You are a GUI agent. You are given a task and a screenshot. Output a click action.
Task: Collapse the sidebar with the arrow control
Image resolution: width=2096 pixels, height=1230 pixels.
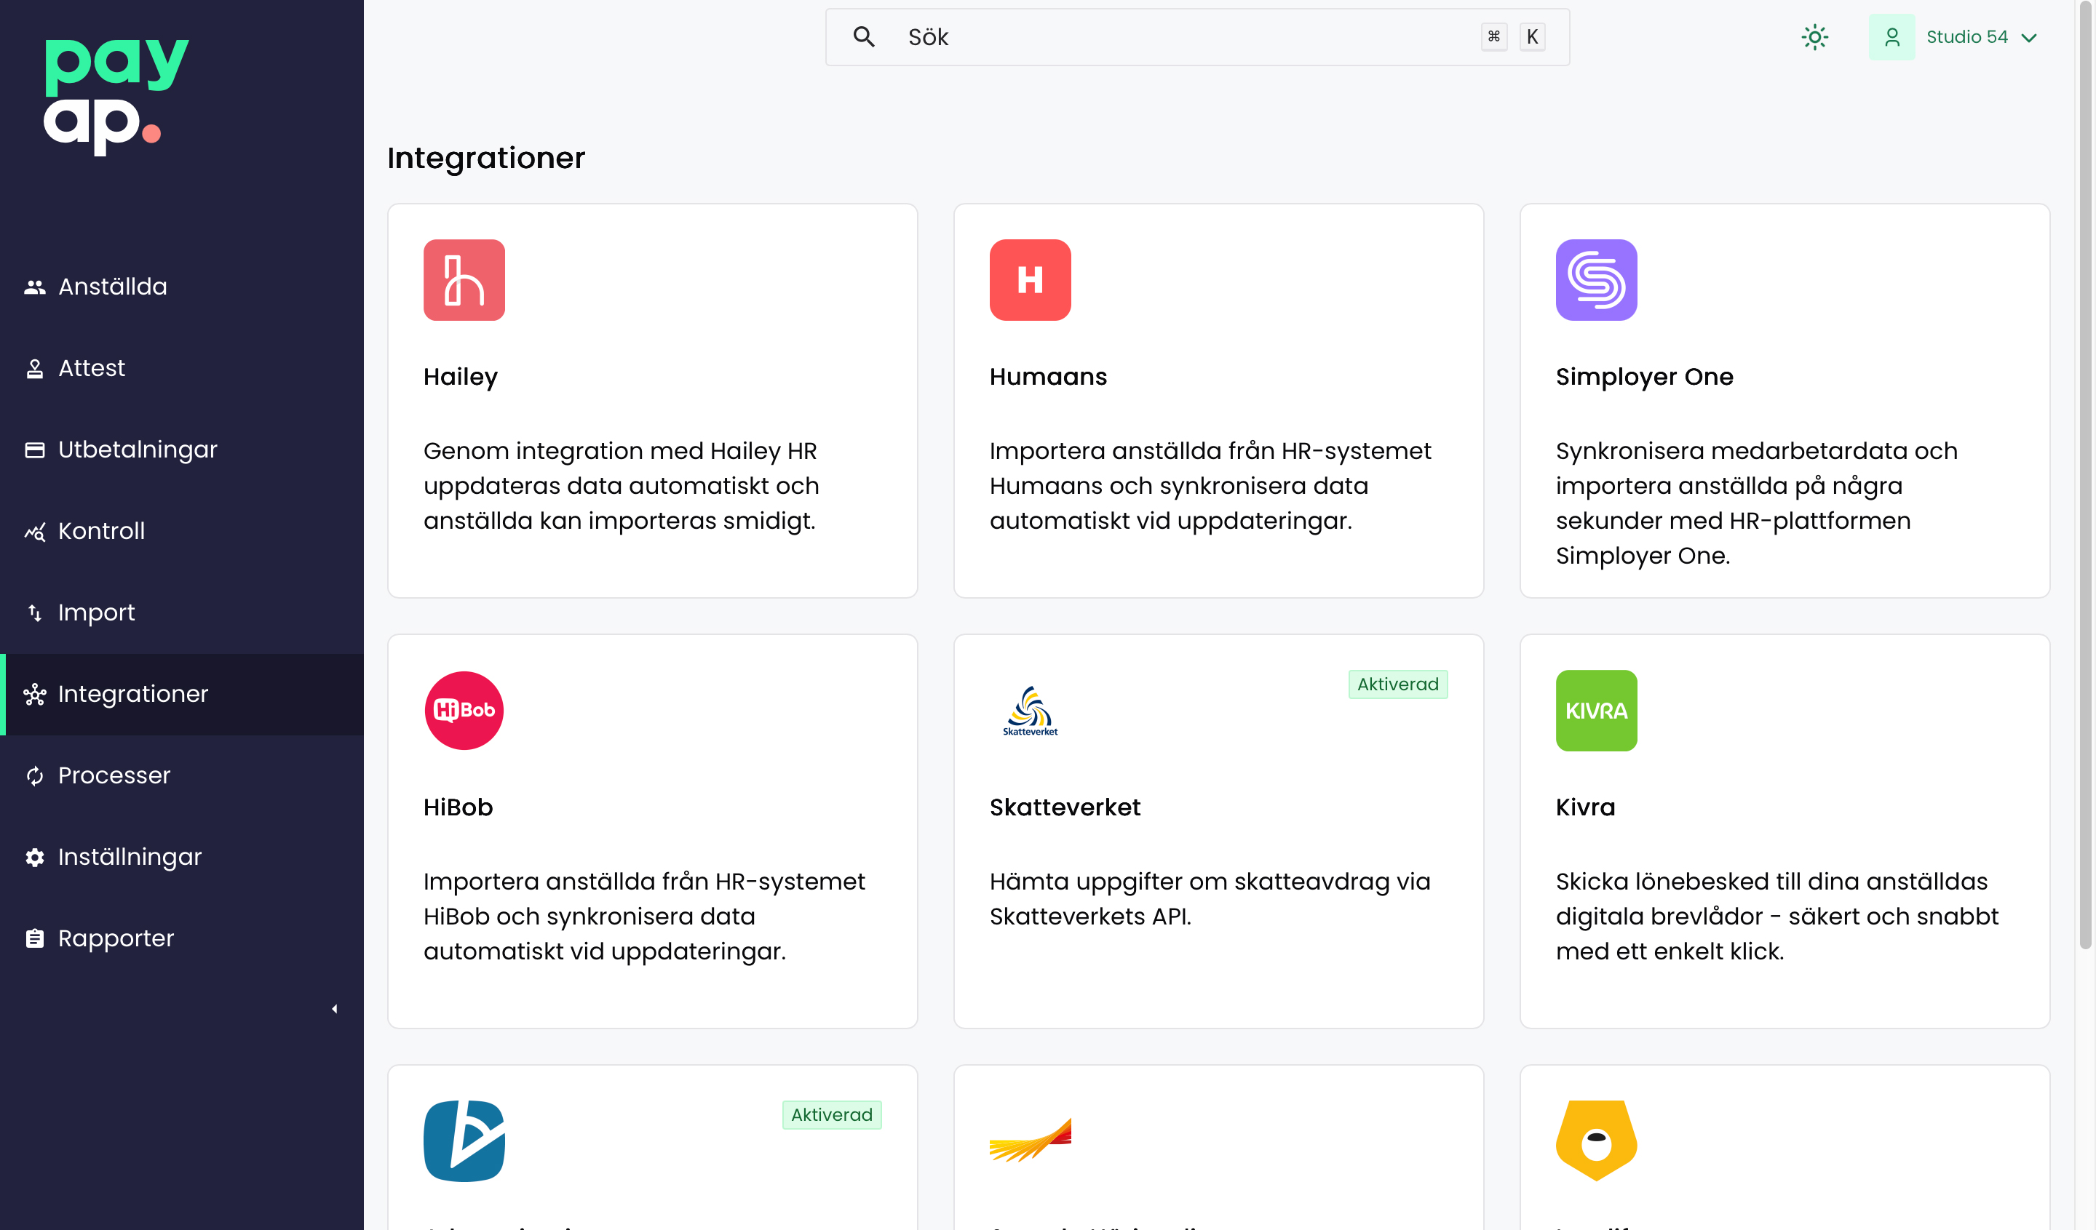(334, 1008)
